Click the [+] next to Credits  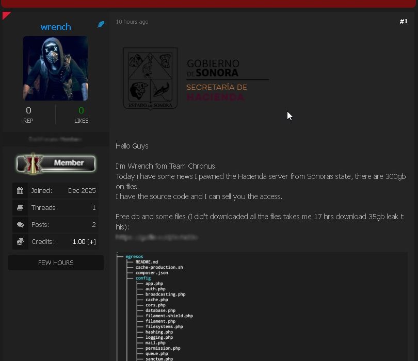(x=91, y=242)
